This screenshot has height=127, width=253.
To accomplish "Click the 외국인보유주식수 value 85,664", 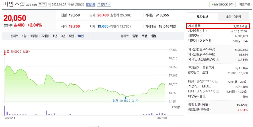I will pyautogui.click(x=243, y=55).
